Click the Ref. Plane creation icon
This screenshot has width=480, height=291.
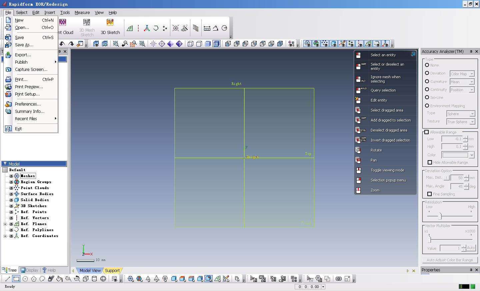(x=130, y=28)
